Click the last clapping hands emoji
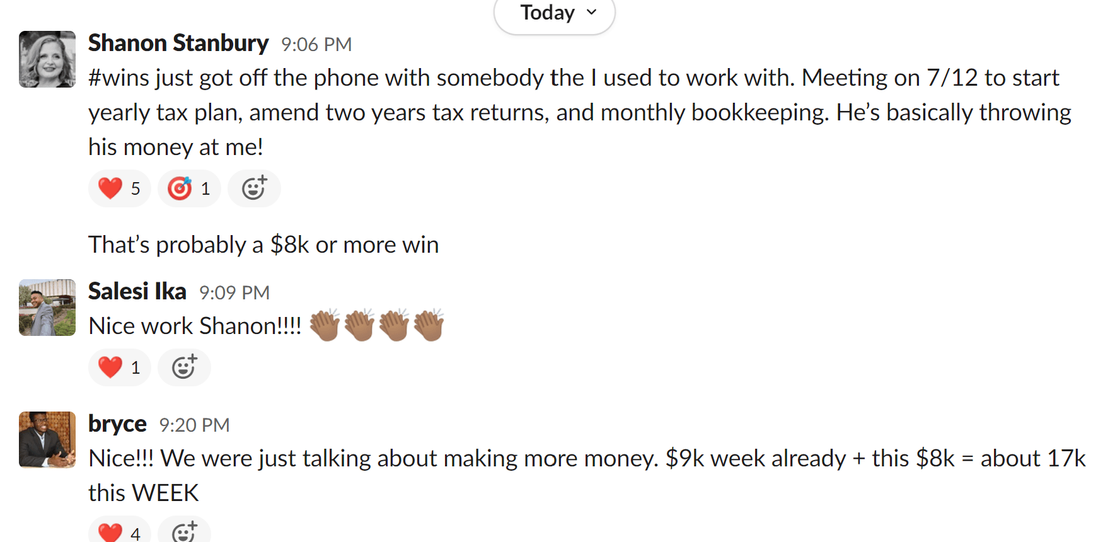Viewport: 1103px width, 542px height. [429, 325]
